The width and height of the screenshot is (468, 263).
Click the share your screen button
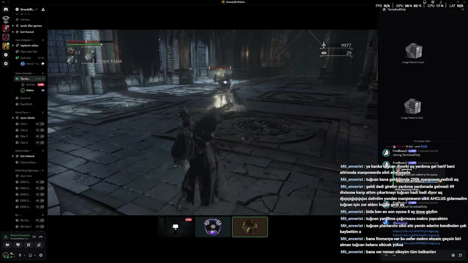[x=18, y=245]
